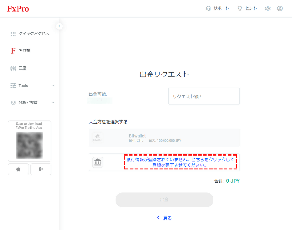Open settings gear icon
The width and height of the screenshot is (292, 230).
point(268,8)
